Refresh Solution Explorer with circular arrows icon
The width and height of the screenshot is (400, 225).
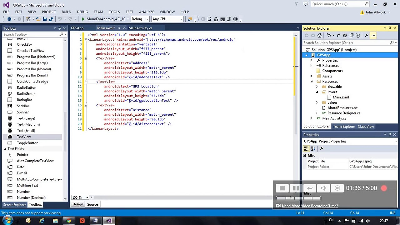pos(345,35)
